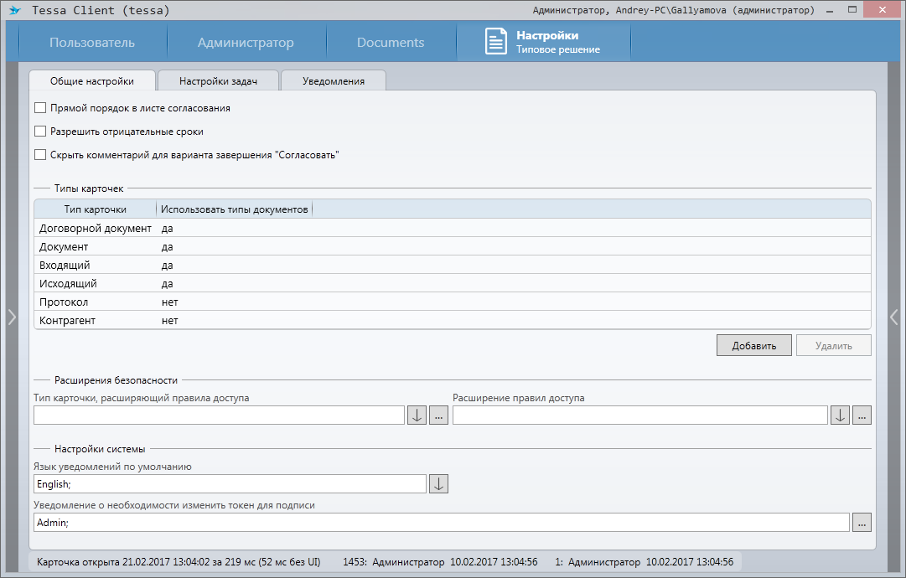Expand the right side panel arrow

894,317
